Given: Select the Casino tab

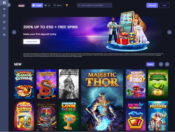Looking at the screenshot, I should pos(37,5).
